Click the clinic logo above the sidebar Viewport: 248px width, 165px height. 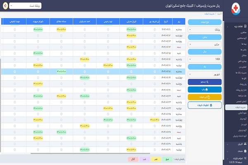[236, 9]
